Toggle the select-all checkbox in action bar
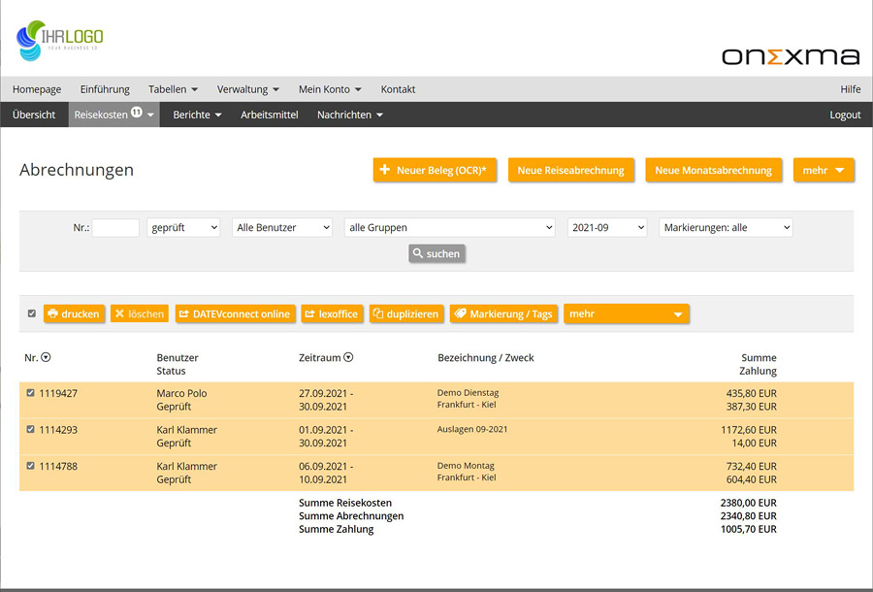Screen dimensions: 873x592 [x=32, y=313]
